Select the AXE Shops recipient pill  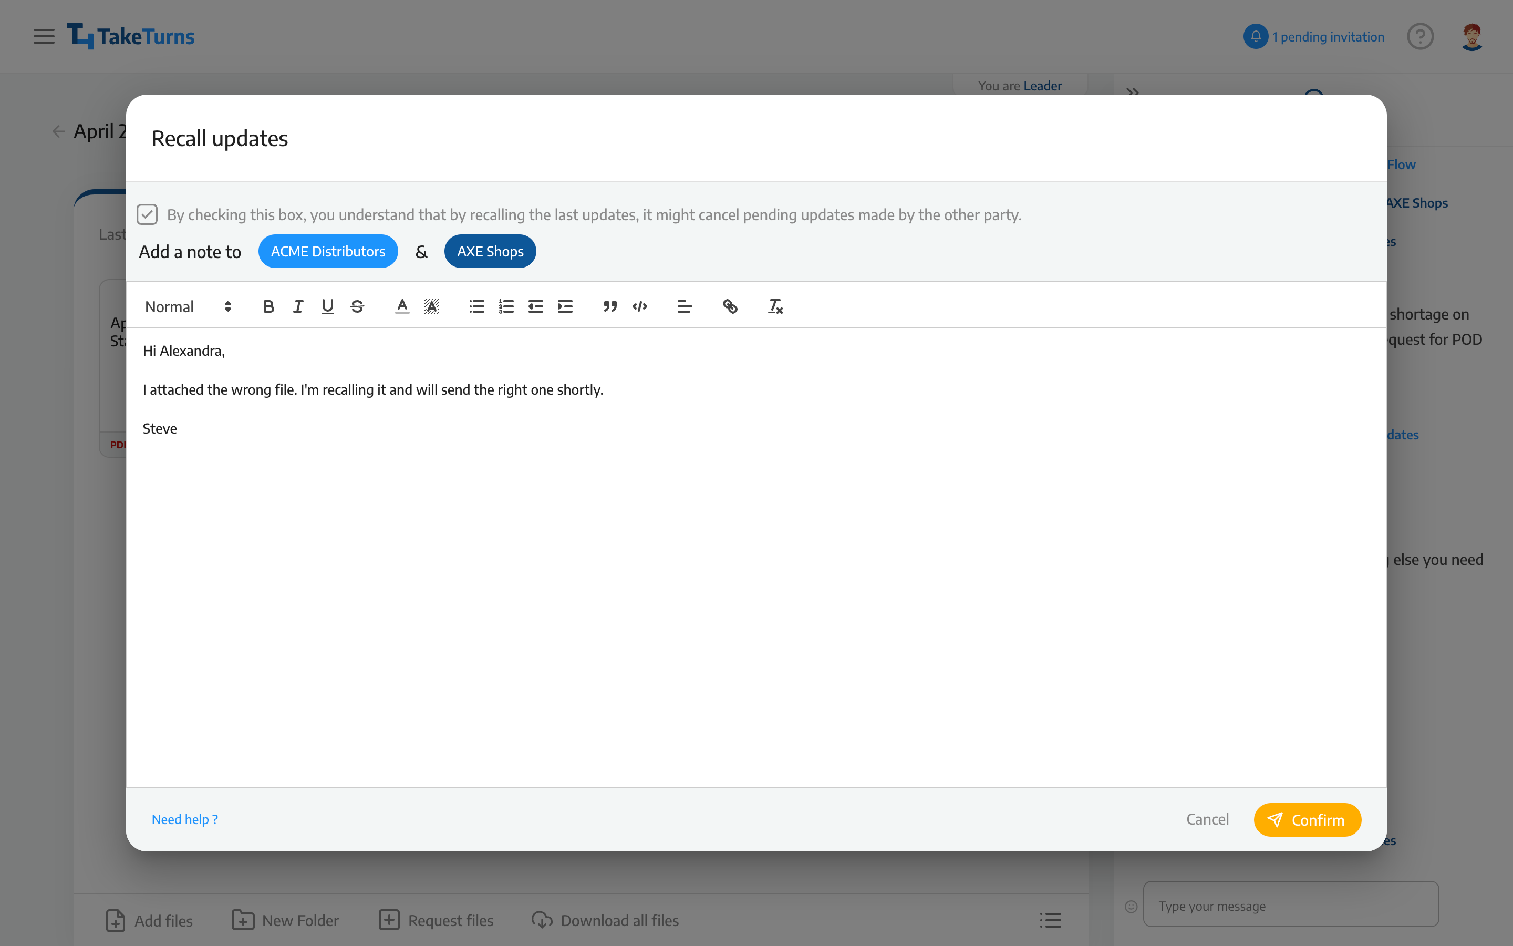[490, 252]
